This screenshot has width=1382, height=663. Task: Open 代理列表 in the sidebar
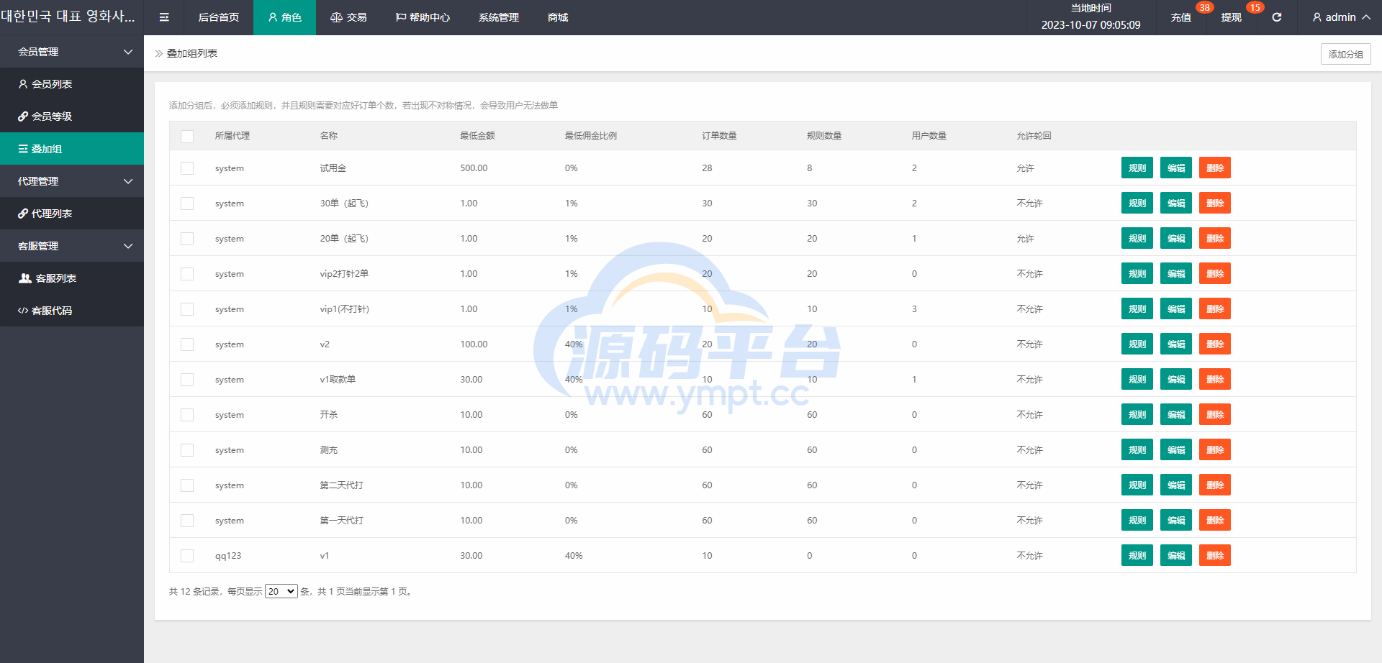coord(72,214)
